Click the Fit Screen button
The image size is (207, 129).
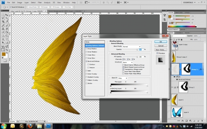(45, 7)
